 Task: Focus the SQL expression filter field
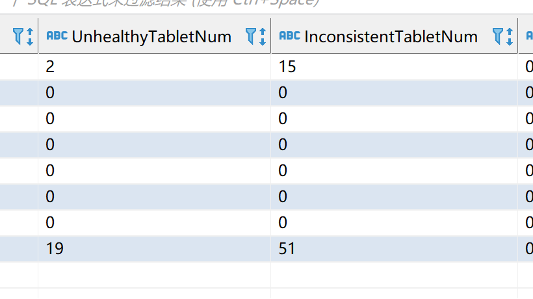[195, 5]
